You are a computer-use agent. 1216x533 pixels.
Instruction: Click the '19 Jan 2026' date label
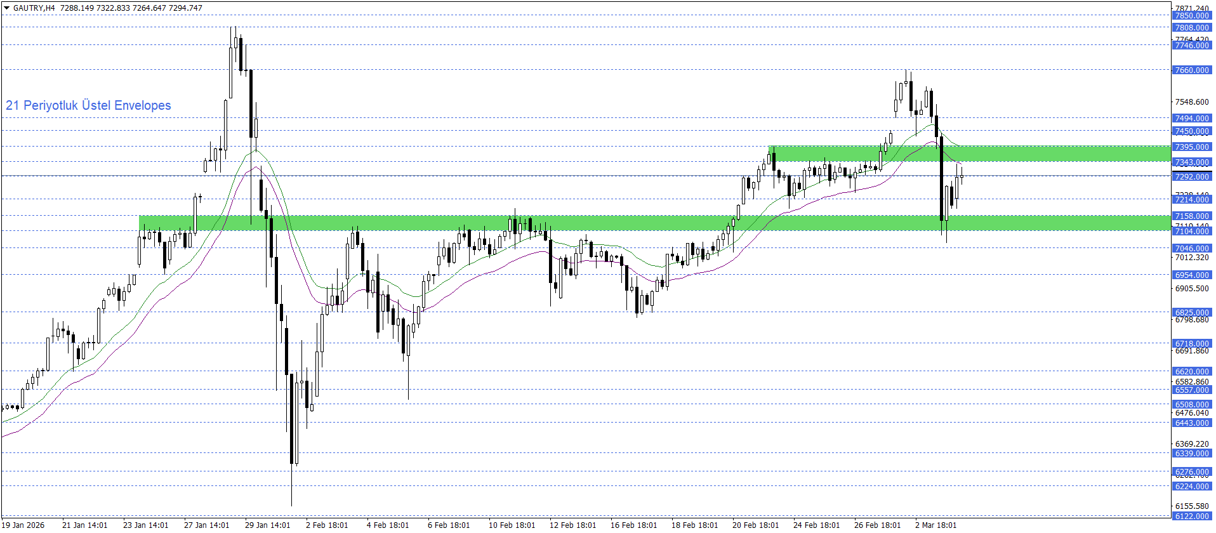[x=23, y=525]
